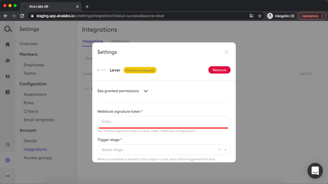
Task: Open the Inkognito profile menu
Action: tap(281, 16)
